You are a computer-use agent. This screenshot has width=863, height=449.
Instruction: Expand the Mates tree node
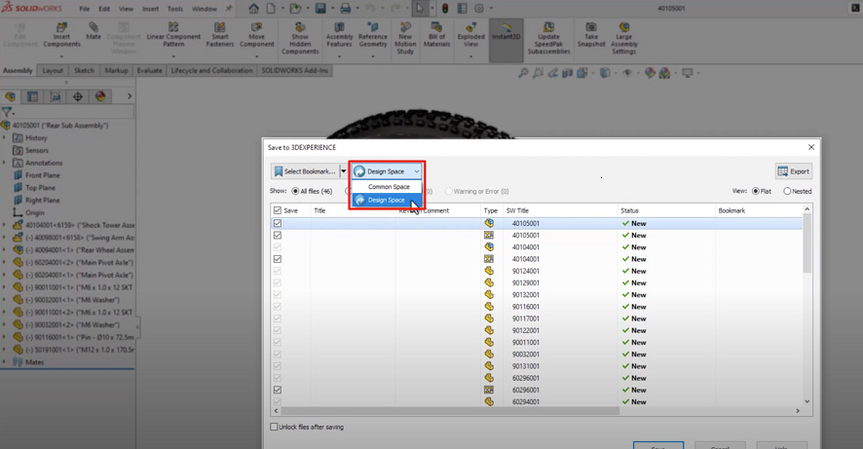click(4, 362)
